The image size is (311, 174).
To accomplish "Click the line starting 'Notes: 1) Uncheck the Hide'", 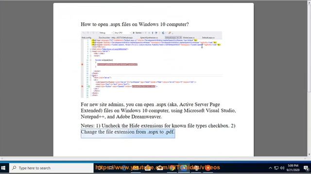I will tap(158, 126).
